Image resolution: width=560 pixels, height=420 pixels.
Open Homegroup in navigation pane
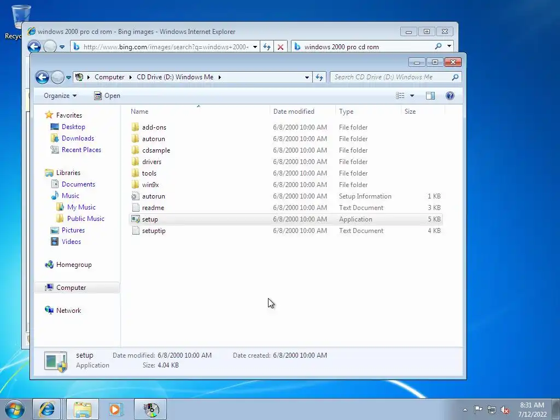[x=74, y=265]
